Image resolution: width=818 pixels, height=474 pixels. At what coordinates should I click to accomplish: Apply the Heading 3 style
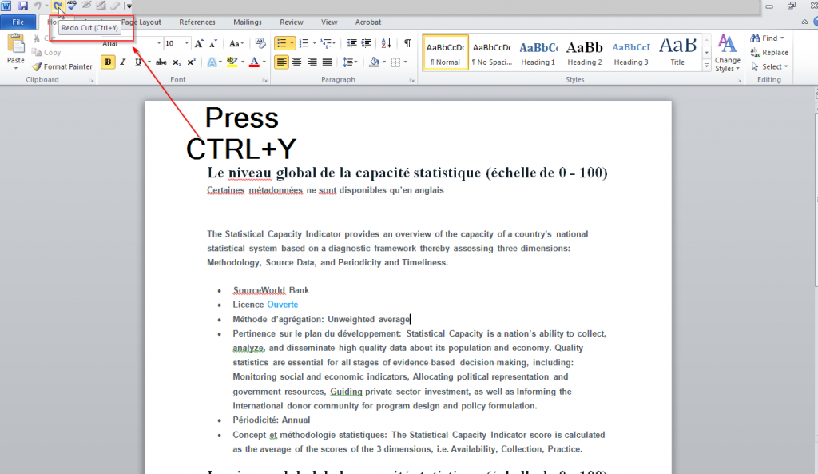631,52
